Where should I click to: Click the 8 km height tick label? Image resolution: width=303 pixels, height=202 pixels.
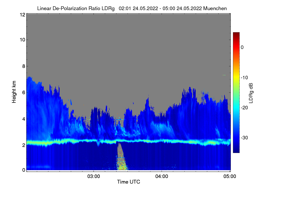24,66
